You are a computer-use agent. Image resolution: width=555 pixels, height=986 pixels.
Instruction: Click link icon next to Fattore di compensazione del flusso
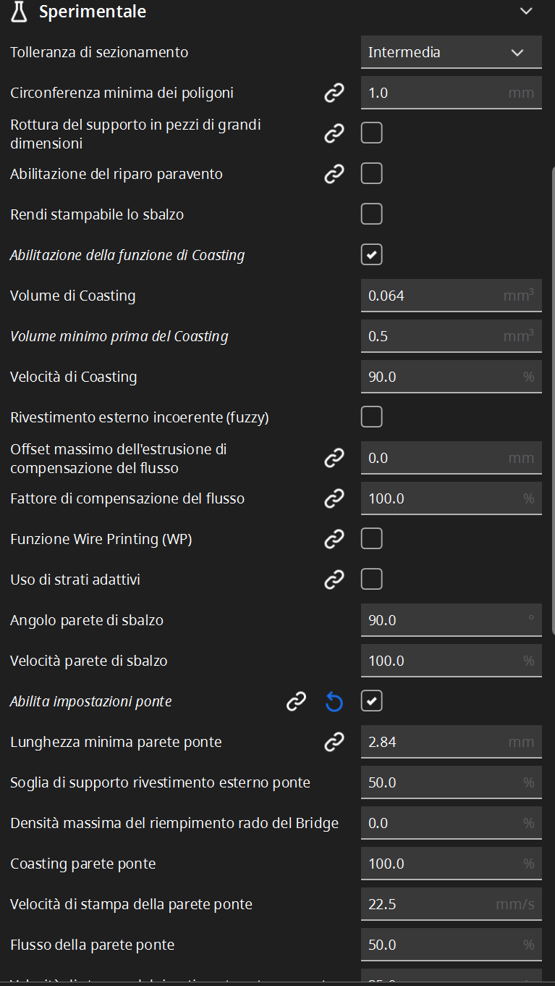click(x=334, y=498)
